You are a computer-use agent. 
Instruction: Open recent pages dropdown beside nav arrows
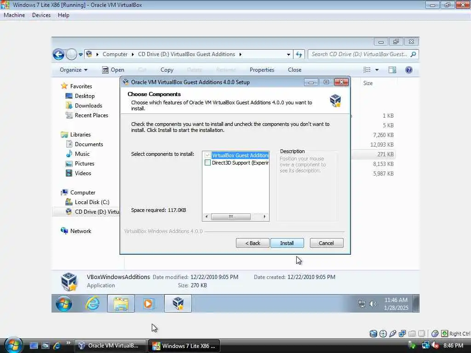tap(80, 55)
